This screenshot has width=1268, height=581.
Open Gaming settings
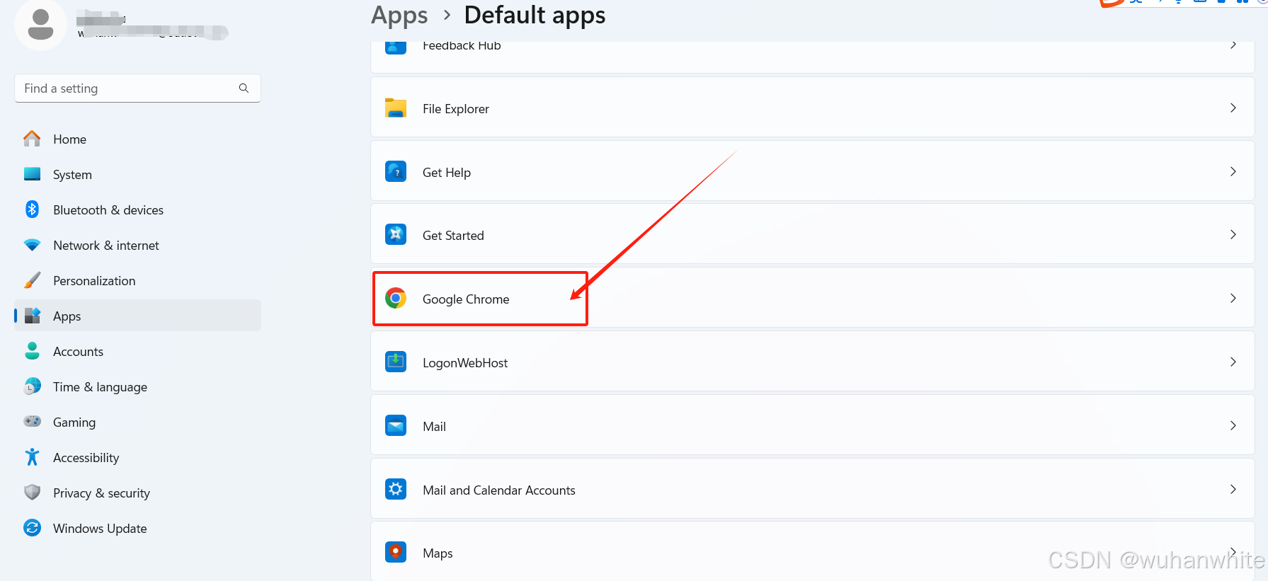[137, 422]
